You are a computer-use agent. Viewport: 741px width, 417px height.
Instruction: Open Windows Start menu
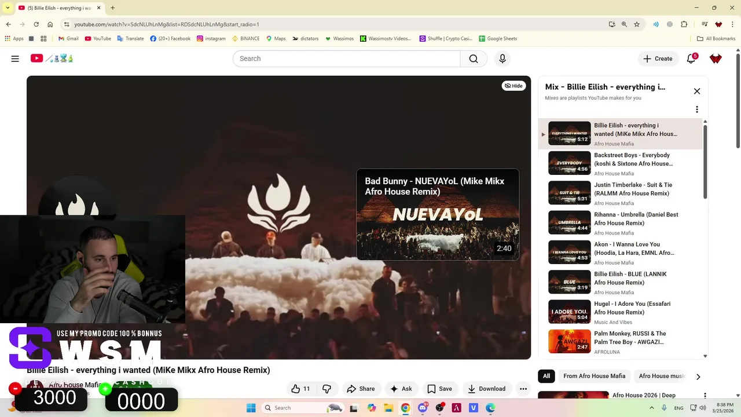click(251, 408)
